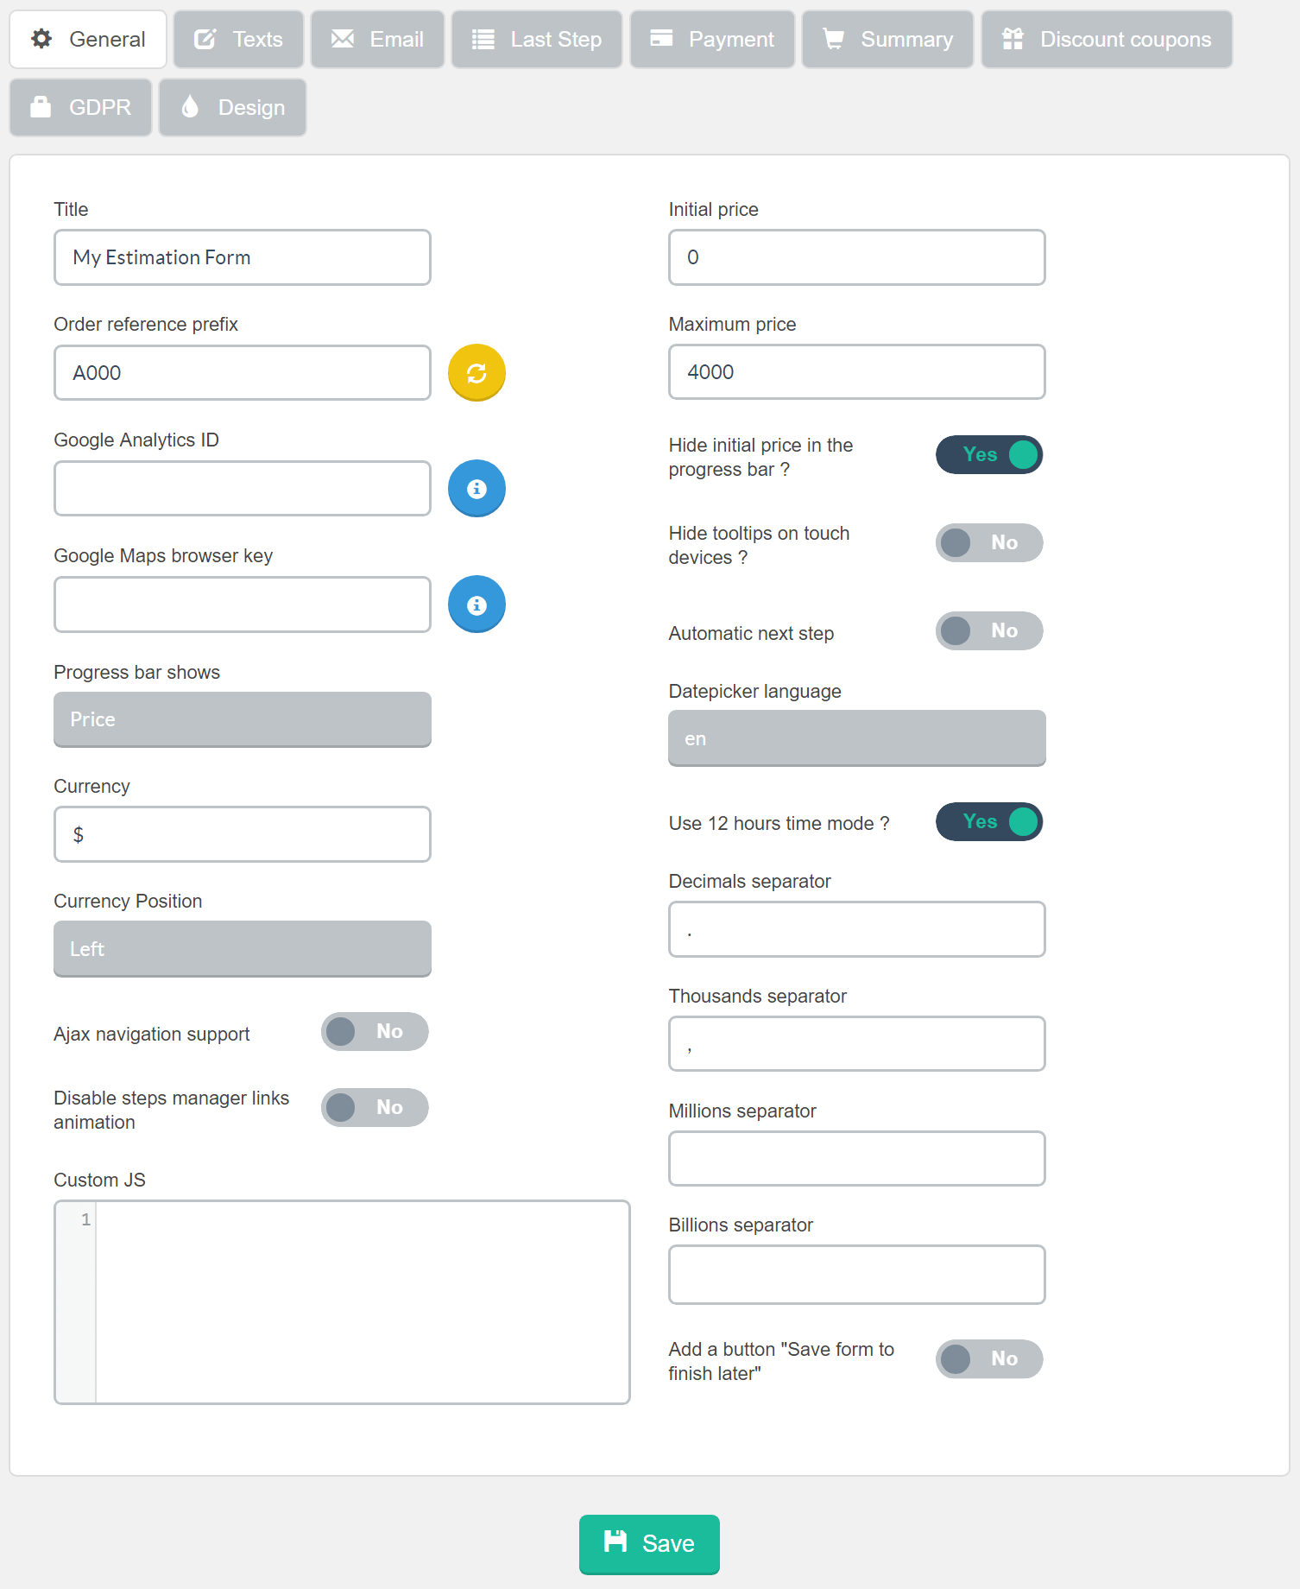This screenshot has height=1589, width=1300.
Task: Open the Google Analytics ID info tooltip
Action: [x=476, y=488]
